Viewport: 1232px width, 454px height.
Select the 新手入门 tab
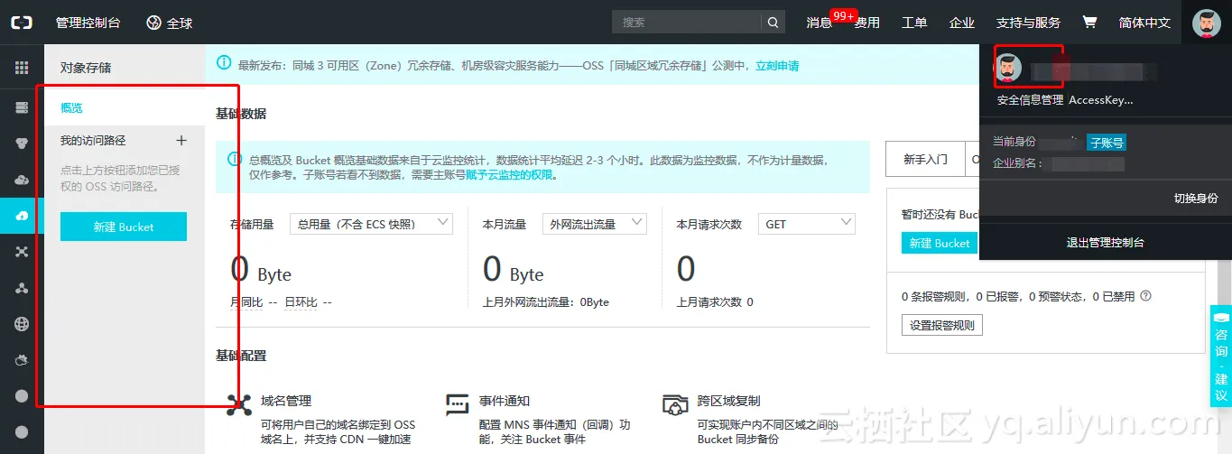(924, 160)
